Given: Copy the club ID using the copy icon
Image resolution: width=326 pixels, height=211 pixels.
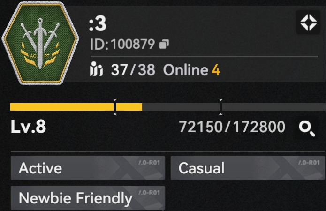Looking at the screenshot, I should pos(164,44).
